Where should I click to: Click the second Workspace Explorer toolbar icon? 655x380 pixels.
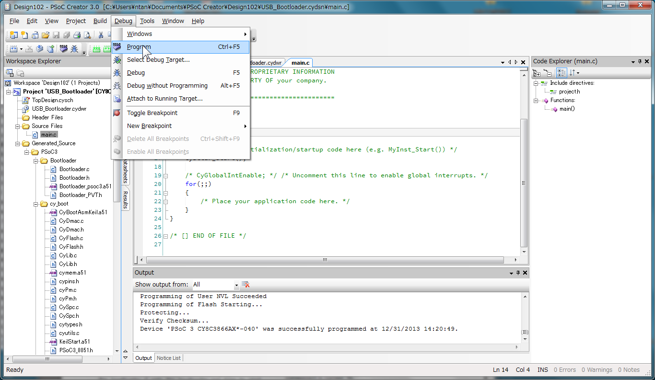coord(20,73)
